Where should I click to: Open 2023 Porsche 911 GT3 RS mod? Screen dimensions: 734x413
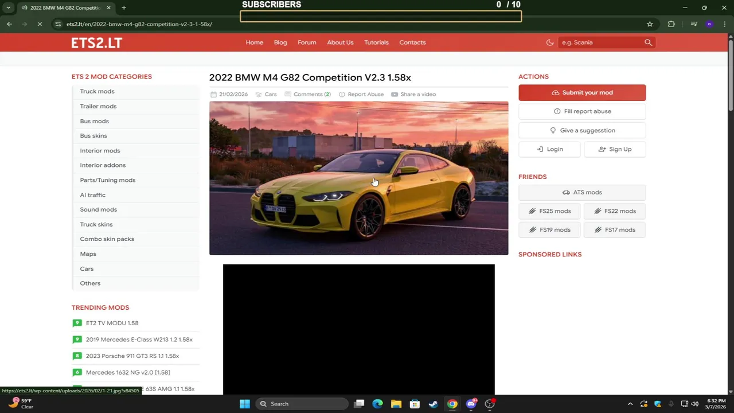pos(132,356)
